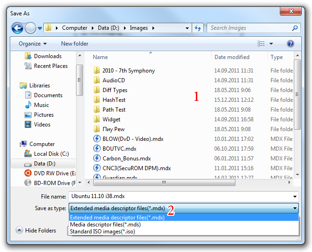The image size is (312, 252).
Task: Click the New folder button
Action: coord(75,44)
